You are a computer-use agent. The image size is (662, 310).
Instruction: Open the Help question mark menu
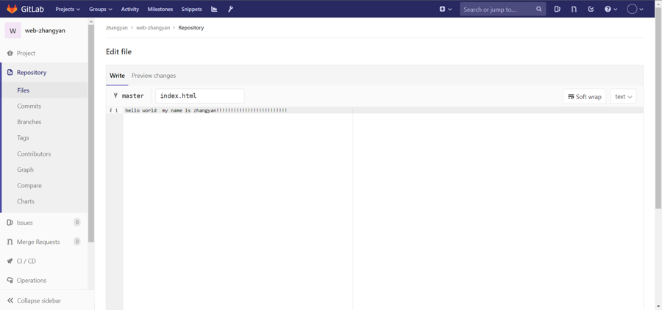(x=610, y=10)
